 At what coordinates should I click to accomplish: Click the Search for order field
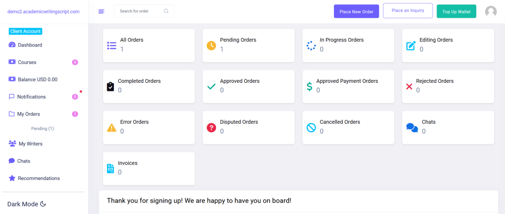coord(140,11)
